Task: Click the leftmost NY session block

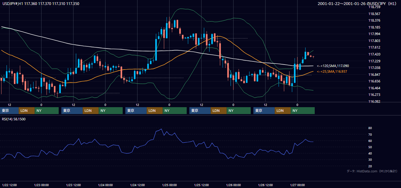Action: 47,111
